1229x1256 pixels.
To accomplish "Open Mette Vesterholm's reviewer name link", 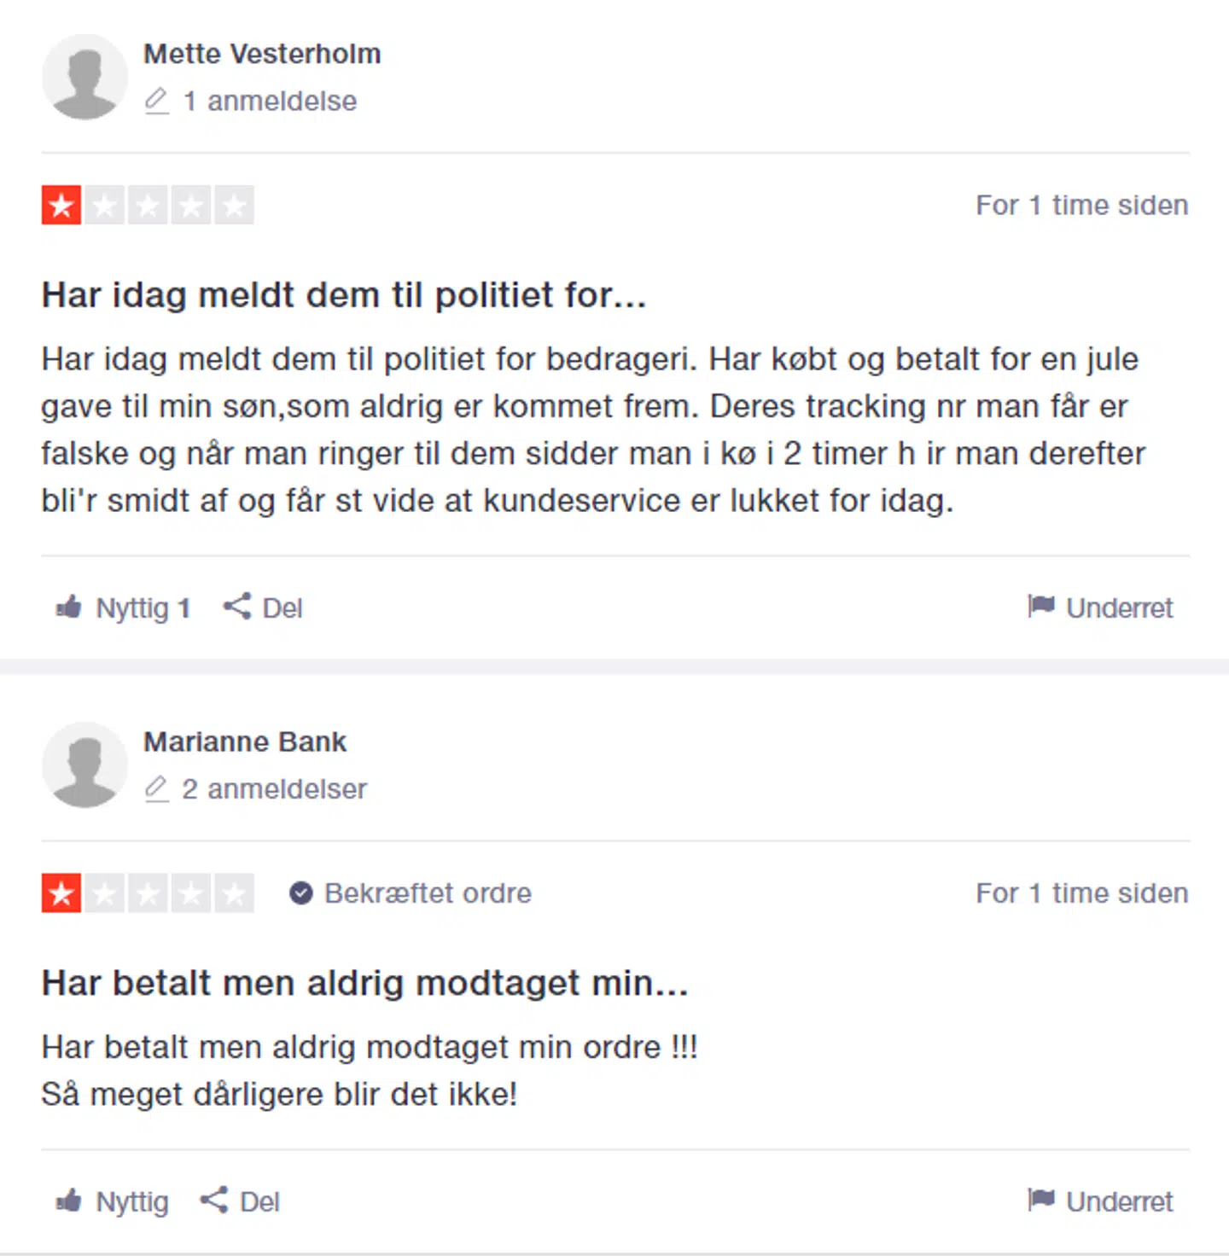I will pos(262,54).
